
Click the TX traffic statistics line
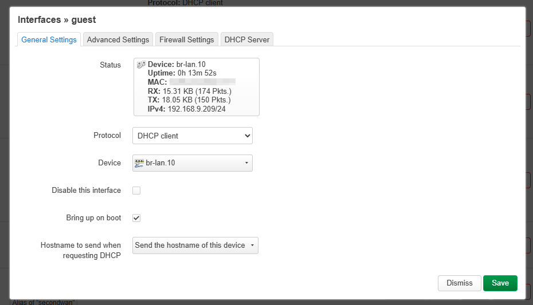(189, 100)
